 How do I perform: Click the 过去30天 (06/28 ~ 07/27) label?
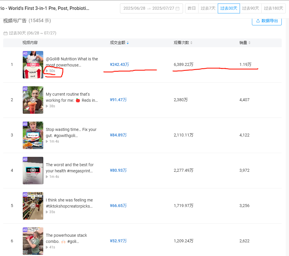pyautogui.click(x=30, y=33)
